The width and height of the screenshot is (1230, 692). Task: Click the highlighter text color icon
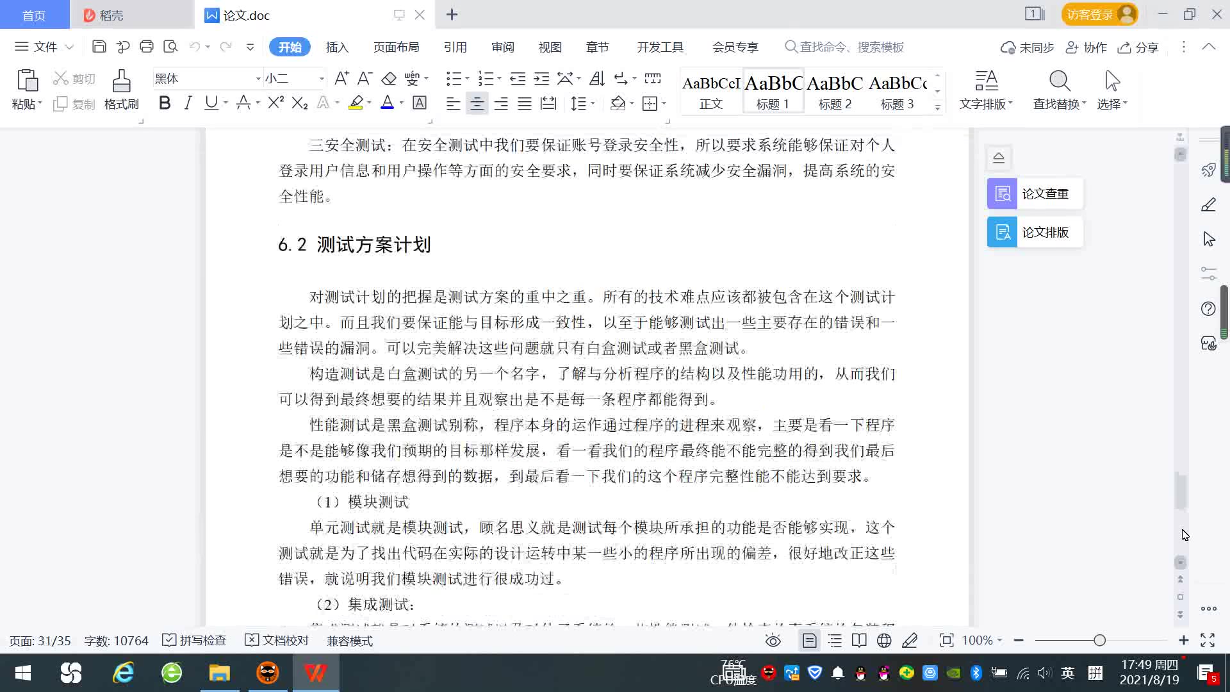[356, 103]
